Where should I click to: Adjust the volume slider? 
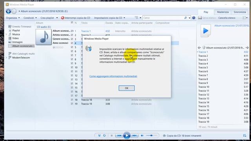click(x=151, y=136)
